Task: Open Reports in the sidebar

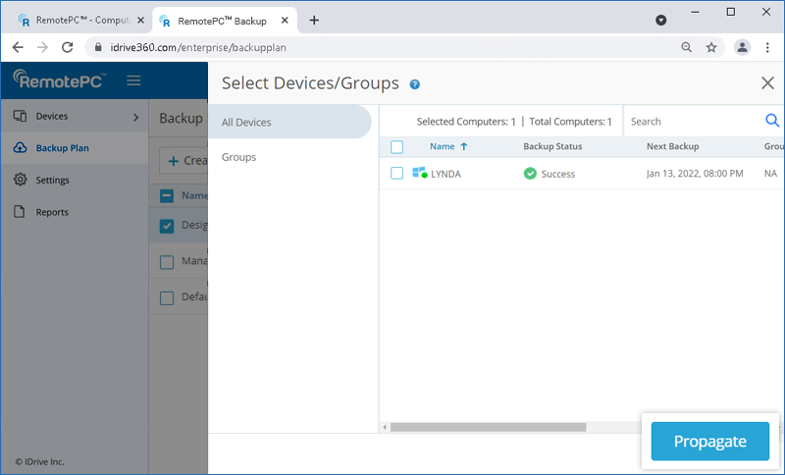Action: (x=52, y=212)
